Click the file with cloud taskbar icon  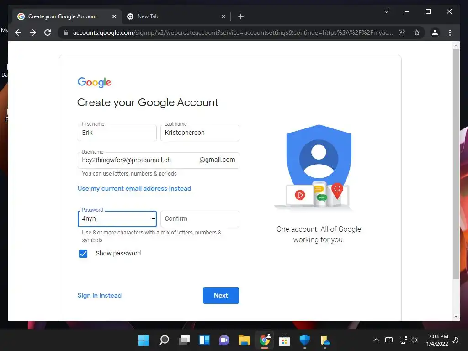[325, 340]
